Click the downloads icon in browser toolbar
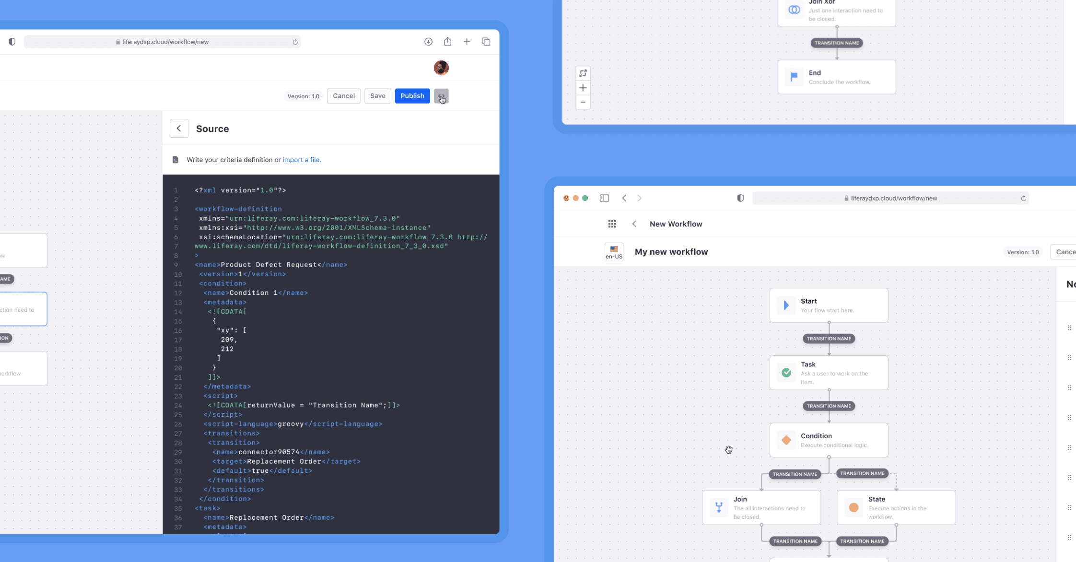The image size is (1076, 562). 428,42
